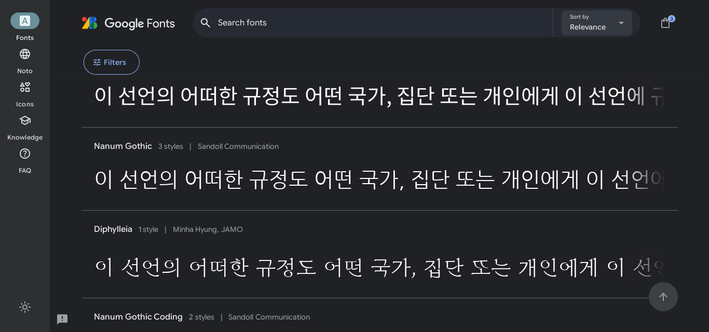Open the shopping bag selection icon
The width and height of the screenshot is (709, 332).
coord(665,23)
